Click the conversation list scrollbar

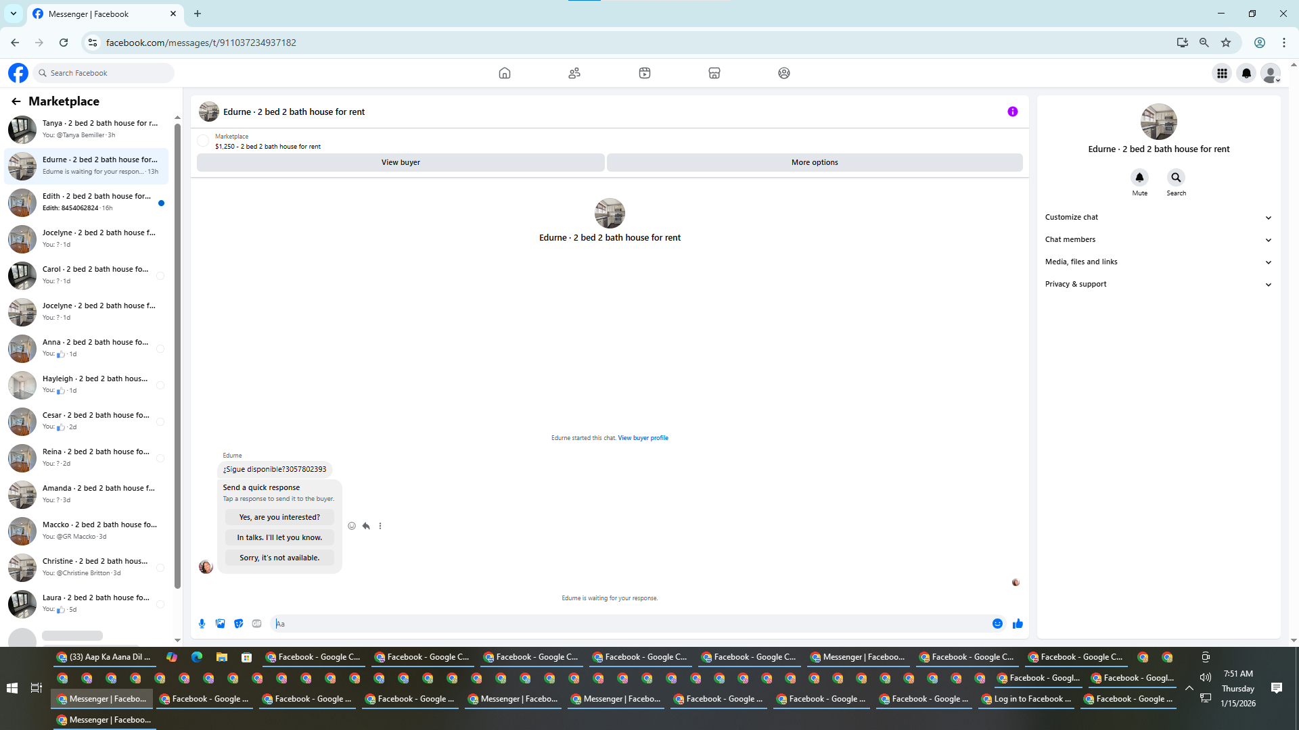tap(177, 351)
